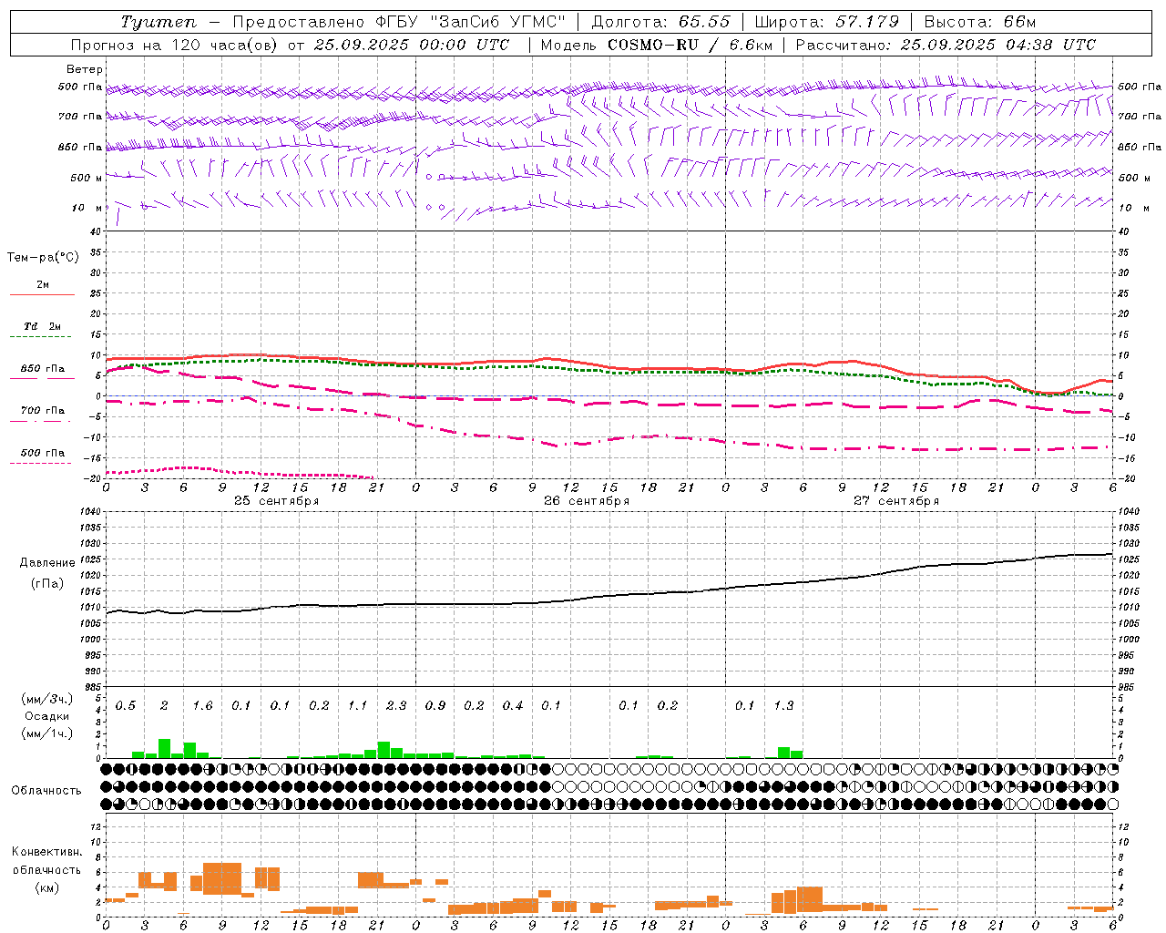The width and height of the screenshot is (1166, 933).
Task: Click the "26 сентября" date label
Action: point(586,501)
